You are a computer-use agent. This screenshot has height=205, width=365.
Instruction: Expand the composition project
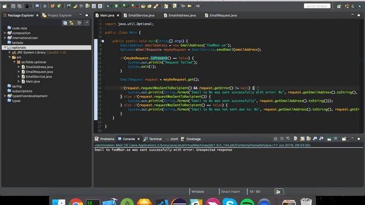pos(5,33)
